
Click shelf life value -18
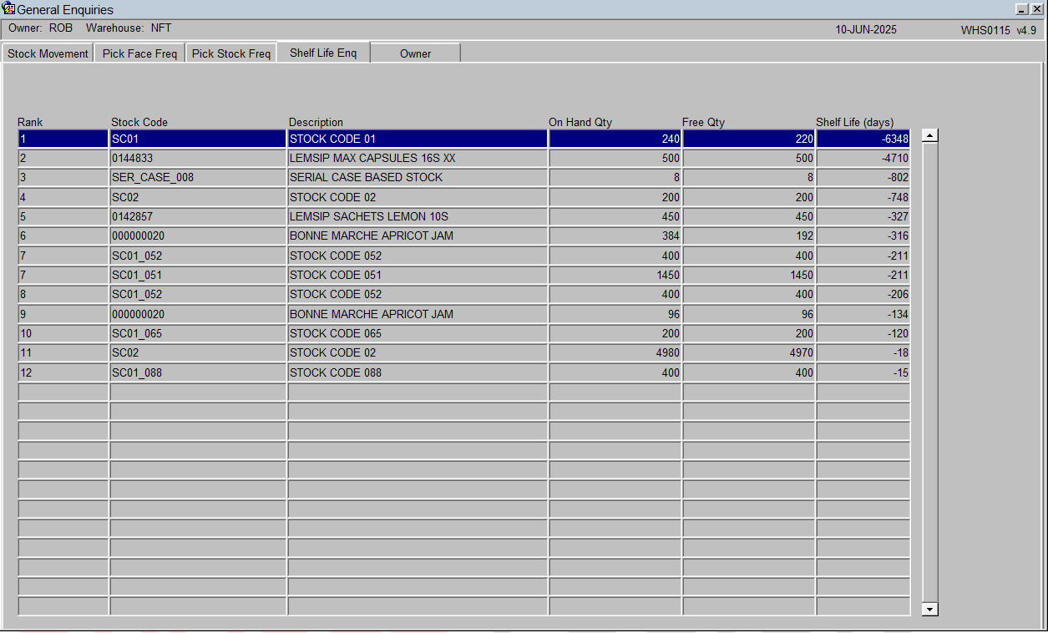[863, 352]
